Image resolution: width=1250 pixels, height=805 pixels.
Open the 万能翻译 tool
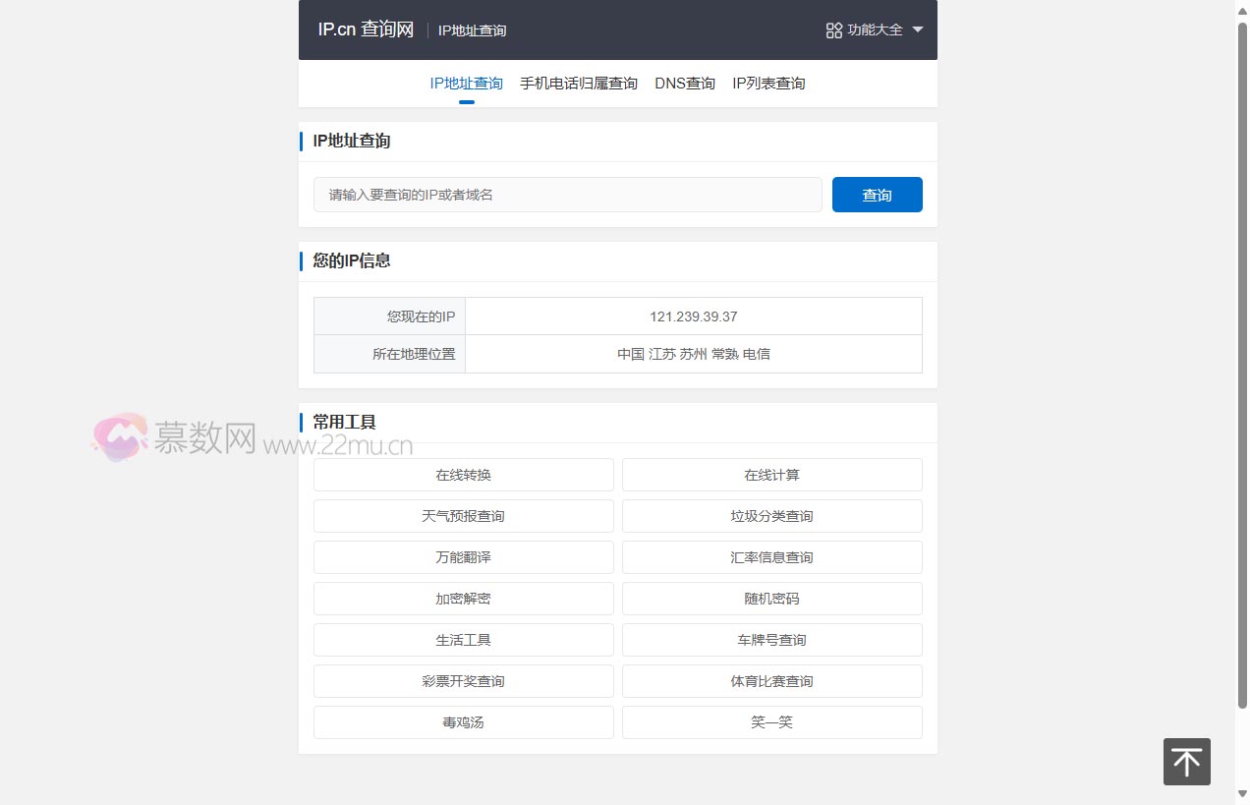463,557
